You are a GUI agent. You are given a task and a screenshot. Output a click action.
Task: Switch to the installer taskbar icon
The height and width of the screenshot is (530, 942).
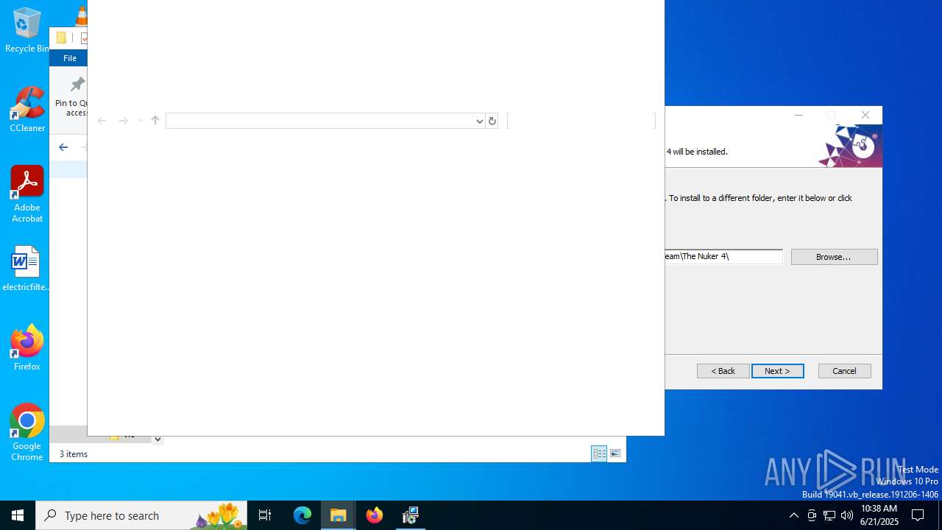coord(411,515)
